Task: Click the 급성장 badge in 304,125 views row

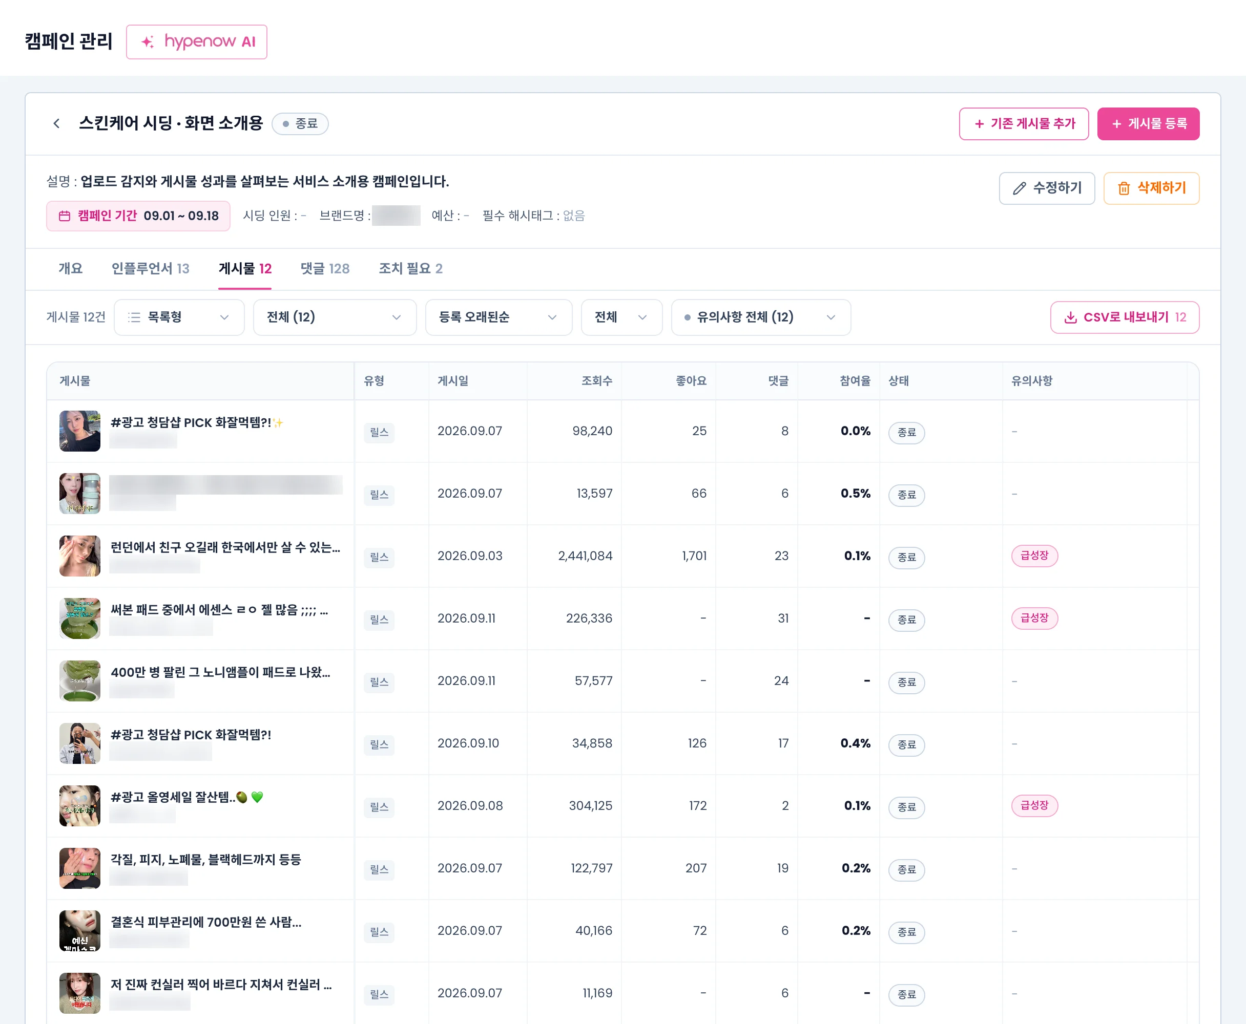Action: pos(1034,805)
